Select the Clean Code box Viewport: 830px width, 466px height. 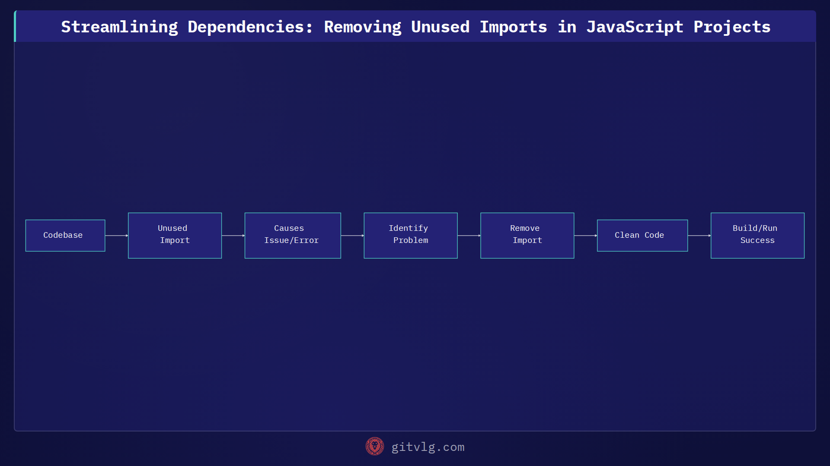coord(642,236)
